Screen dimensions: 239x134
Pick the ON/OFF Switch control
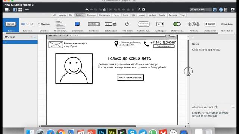click(x=177, y=25)
